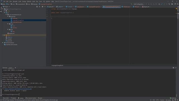Open the Build menu
This screenshot has height=101, width=179.
(x=34, y=1)
